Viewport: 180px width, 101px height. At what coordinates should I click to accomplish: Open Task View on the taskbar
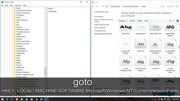[x=12, y=99]
